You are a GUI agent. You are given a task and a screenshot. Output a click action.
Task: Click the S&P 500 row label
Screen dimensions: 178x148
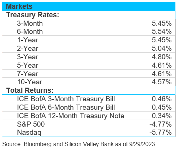tap(31, 124)
